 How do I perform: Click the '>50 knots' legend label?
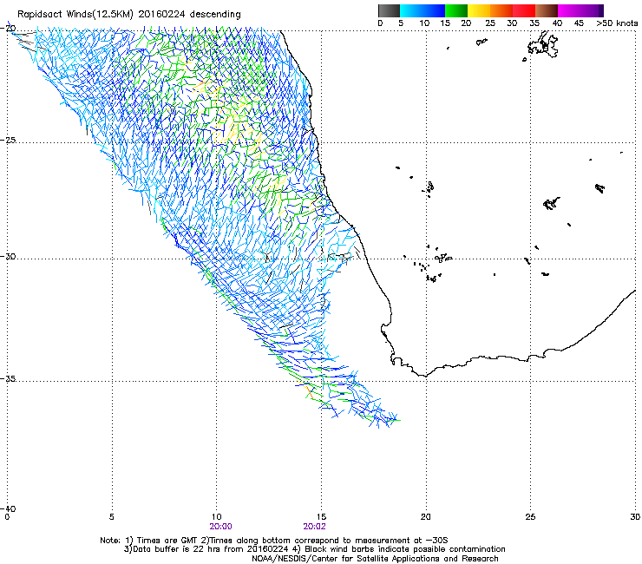tap(617, 23)
